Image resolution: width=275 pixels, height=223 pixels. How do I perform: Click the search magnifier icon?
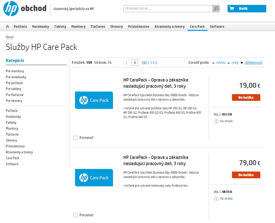click(x=216, y=9)
